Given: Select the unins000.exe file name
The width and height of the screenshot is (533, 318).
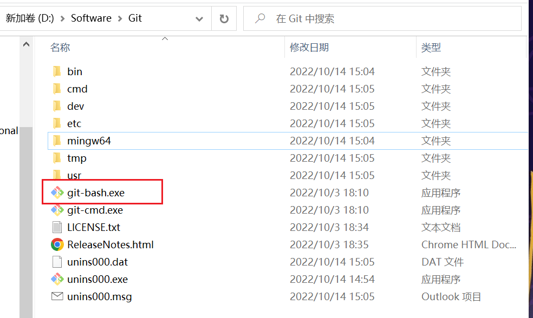Looking at the screenshot, I should (x=97, y=279).
